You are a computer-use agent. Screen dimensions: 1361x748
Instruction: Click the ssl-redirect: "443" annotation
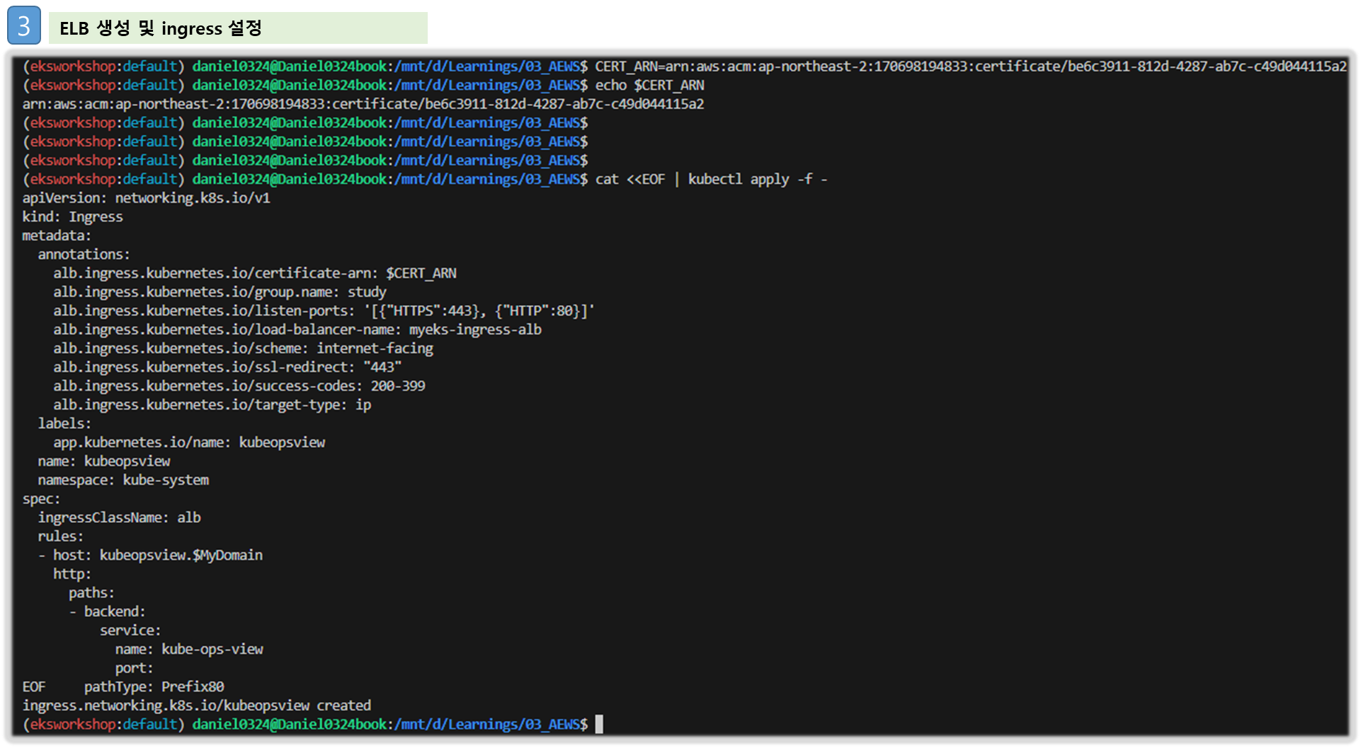(x=227, y=367)
